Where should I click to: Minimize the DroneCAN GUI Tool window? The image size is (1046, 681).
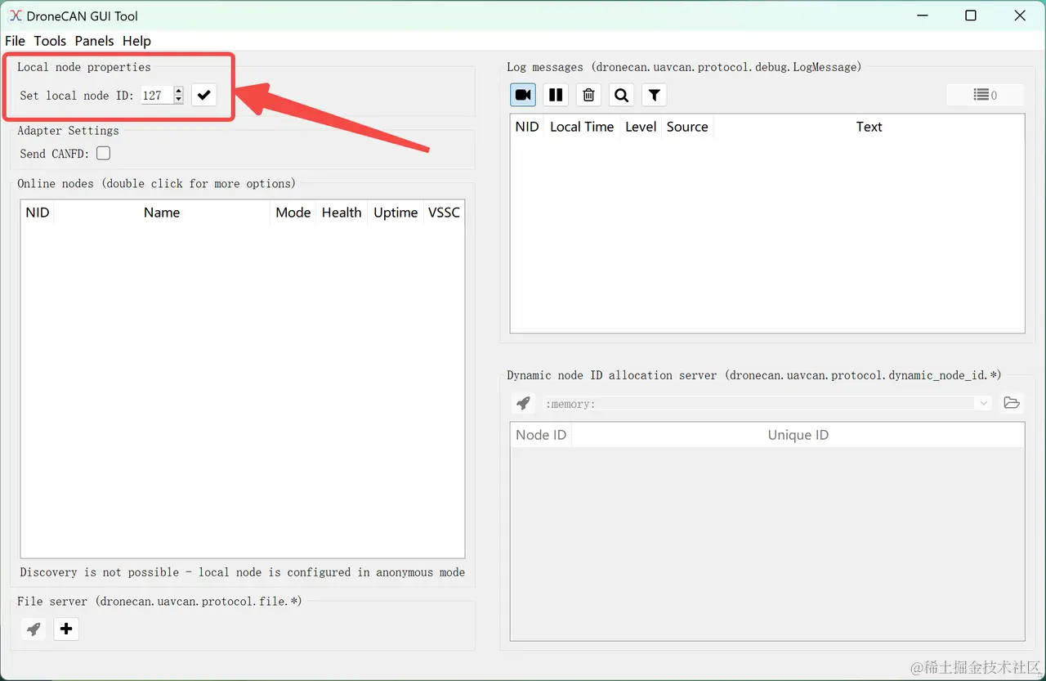922,16
